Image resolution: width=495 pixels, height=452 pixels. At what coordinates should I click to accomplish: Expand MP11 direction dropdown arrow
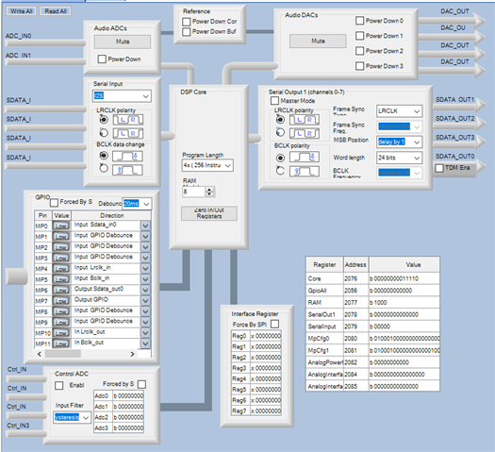click(145, 343)
